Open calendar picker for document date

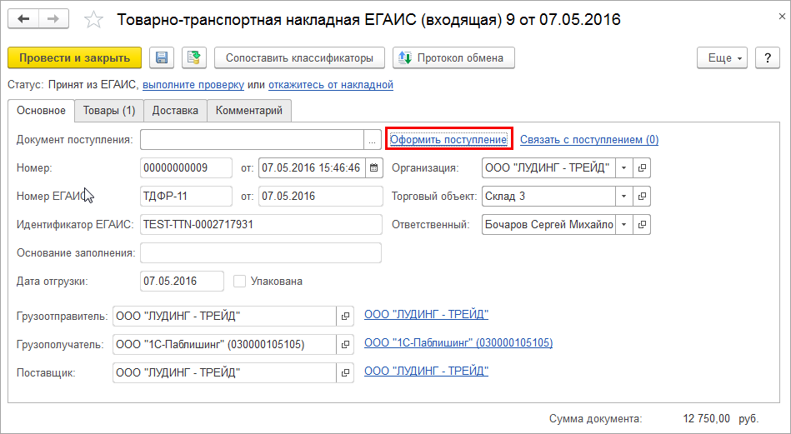coord(373,168)
